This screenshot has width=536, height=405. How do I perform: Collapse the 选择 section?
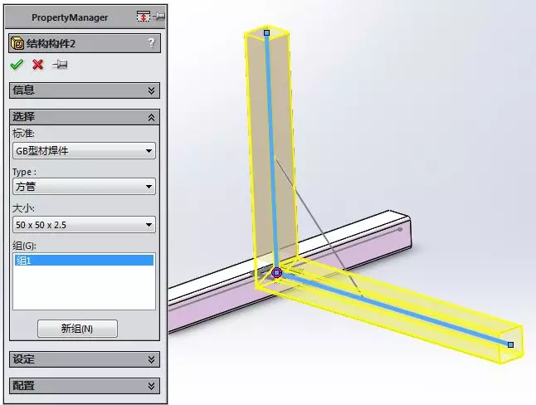(85, 117)
